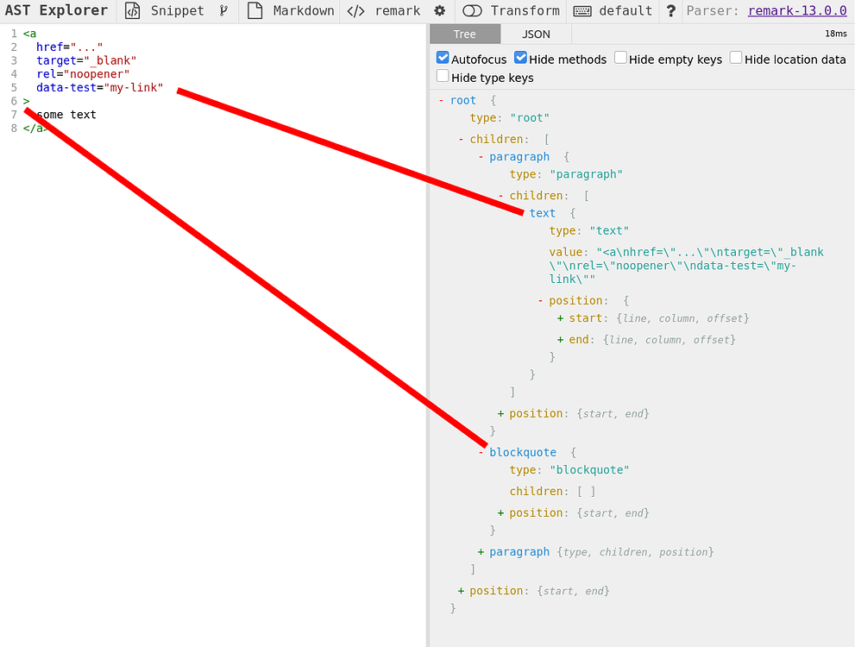Click the remark parser code icon
The width and height of the screenshot is (855, 647).
tap(355, 11)
